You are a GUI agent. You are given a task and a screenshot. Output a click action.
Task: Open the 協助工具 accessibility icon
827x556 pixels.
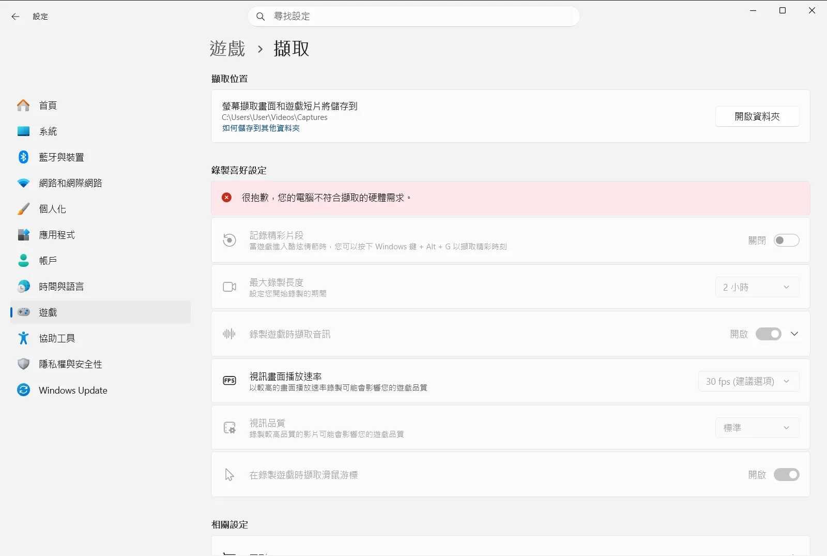(23, 338)
